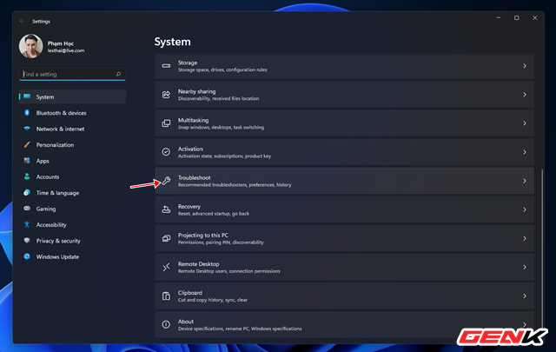Click the Gaming label in sidebar
This screenshot has width=556, height=352.
click(46, 209)
